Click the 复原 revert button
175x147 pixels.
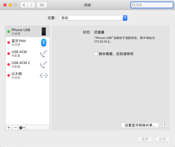point(145,139)
